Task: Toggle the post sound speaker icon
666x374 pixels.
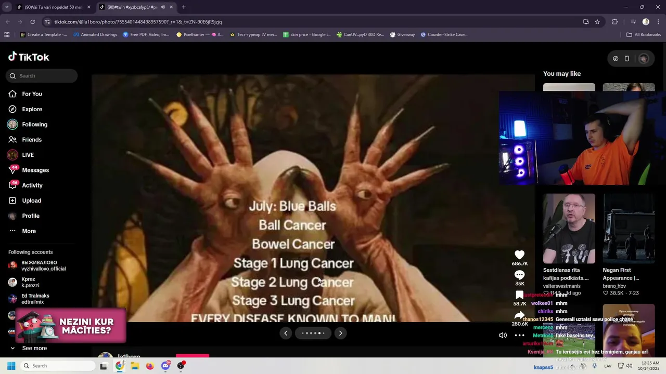Action: (x=503, y=335)
